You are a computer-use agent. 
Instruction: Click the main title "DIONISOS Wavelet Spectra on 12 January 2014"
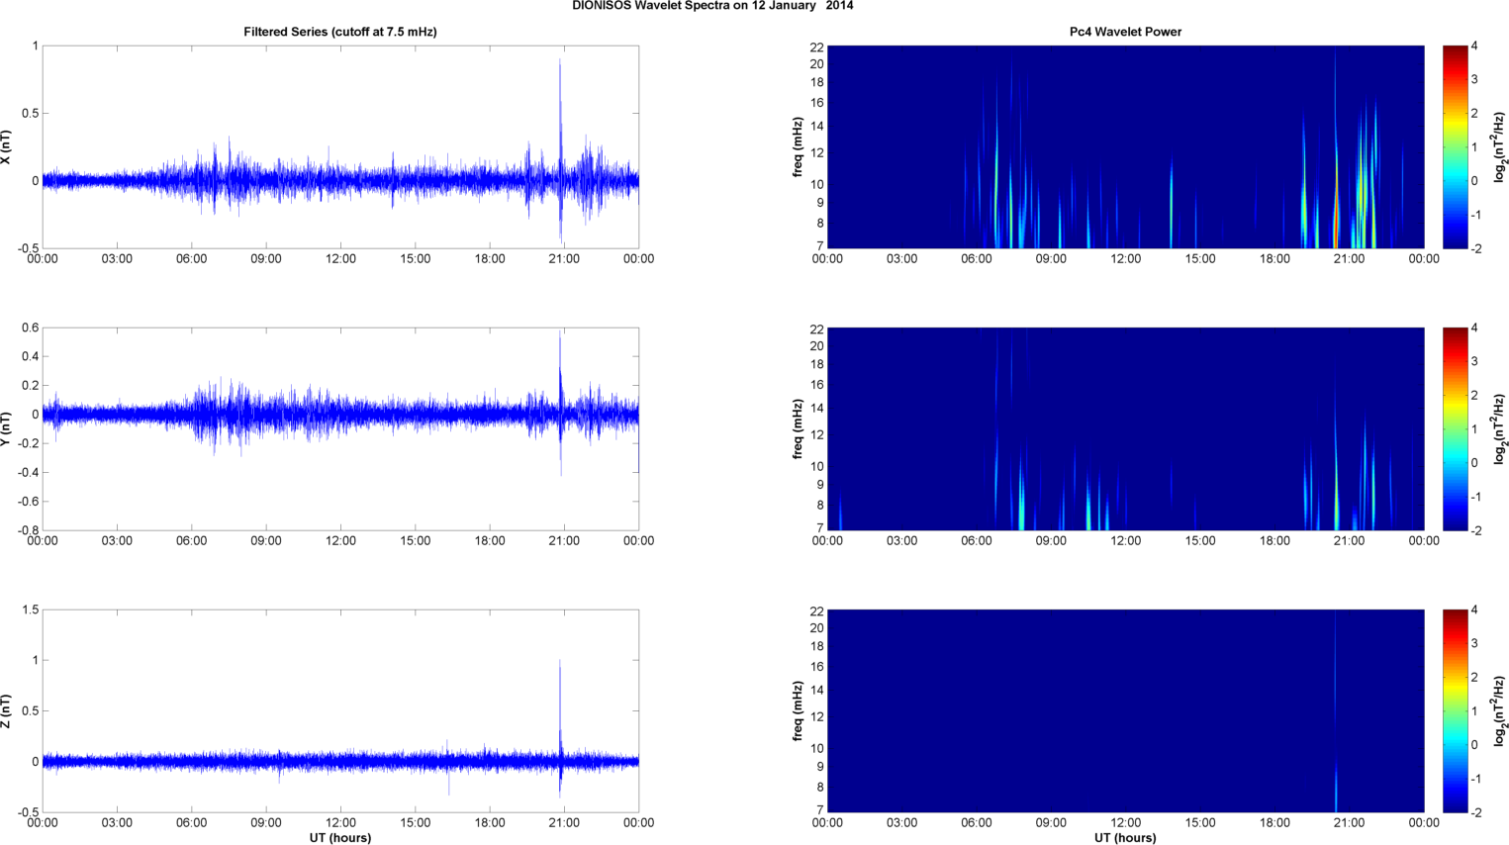click(x=712, y=6)
